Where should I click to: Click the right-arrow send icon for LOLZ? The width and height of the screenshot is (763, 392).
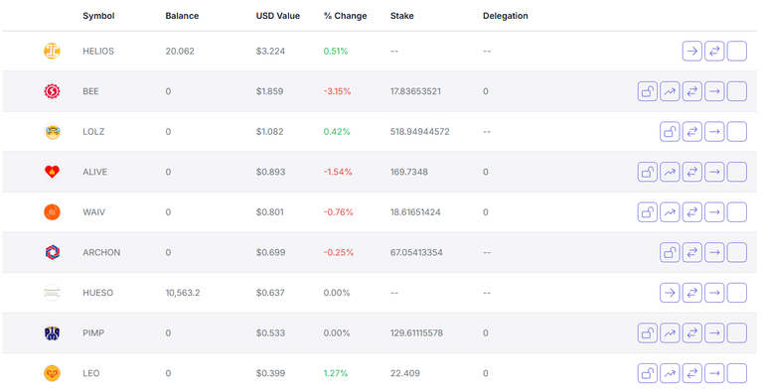(714, 131)
